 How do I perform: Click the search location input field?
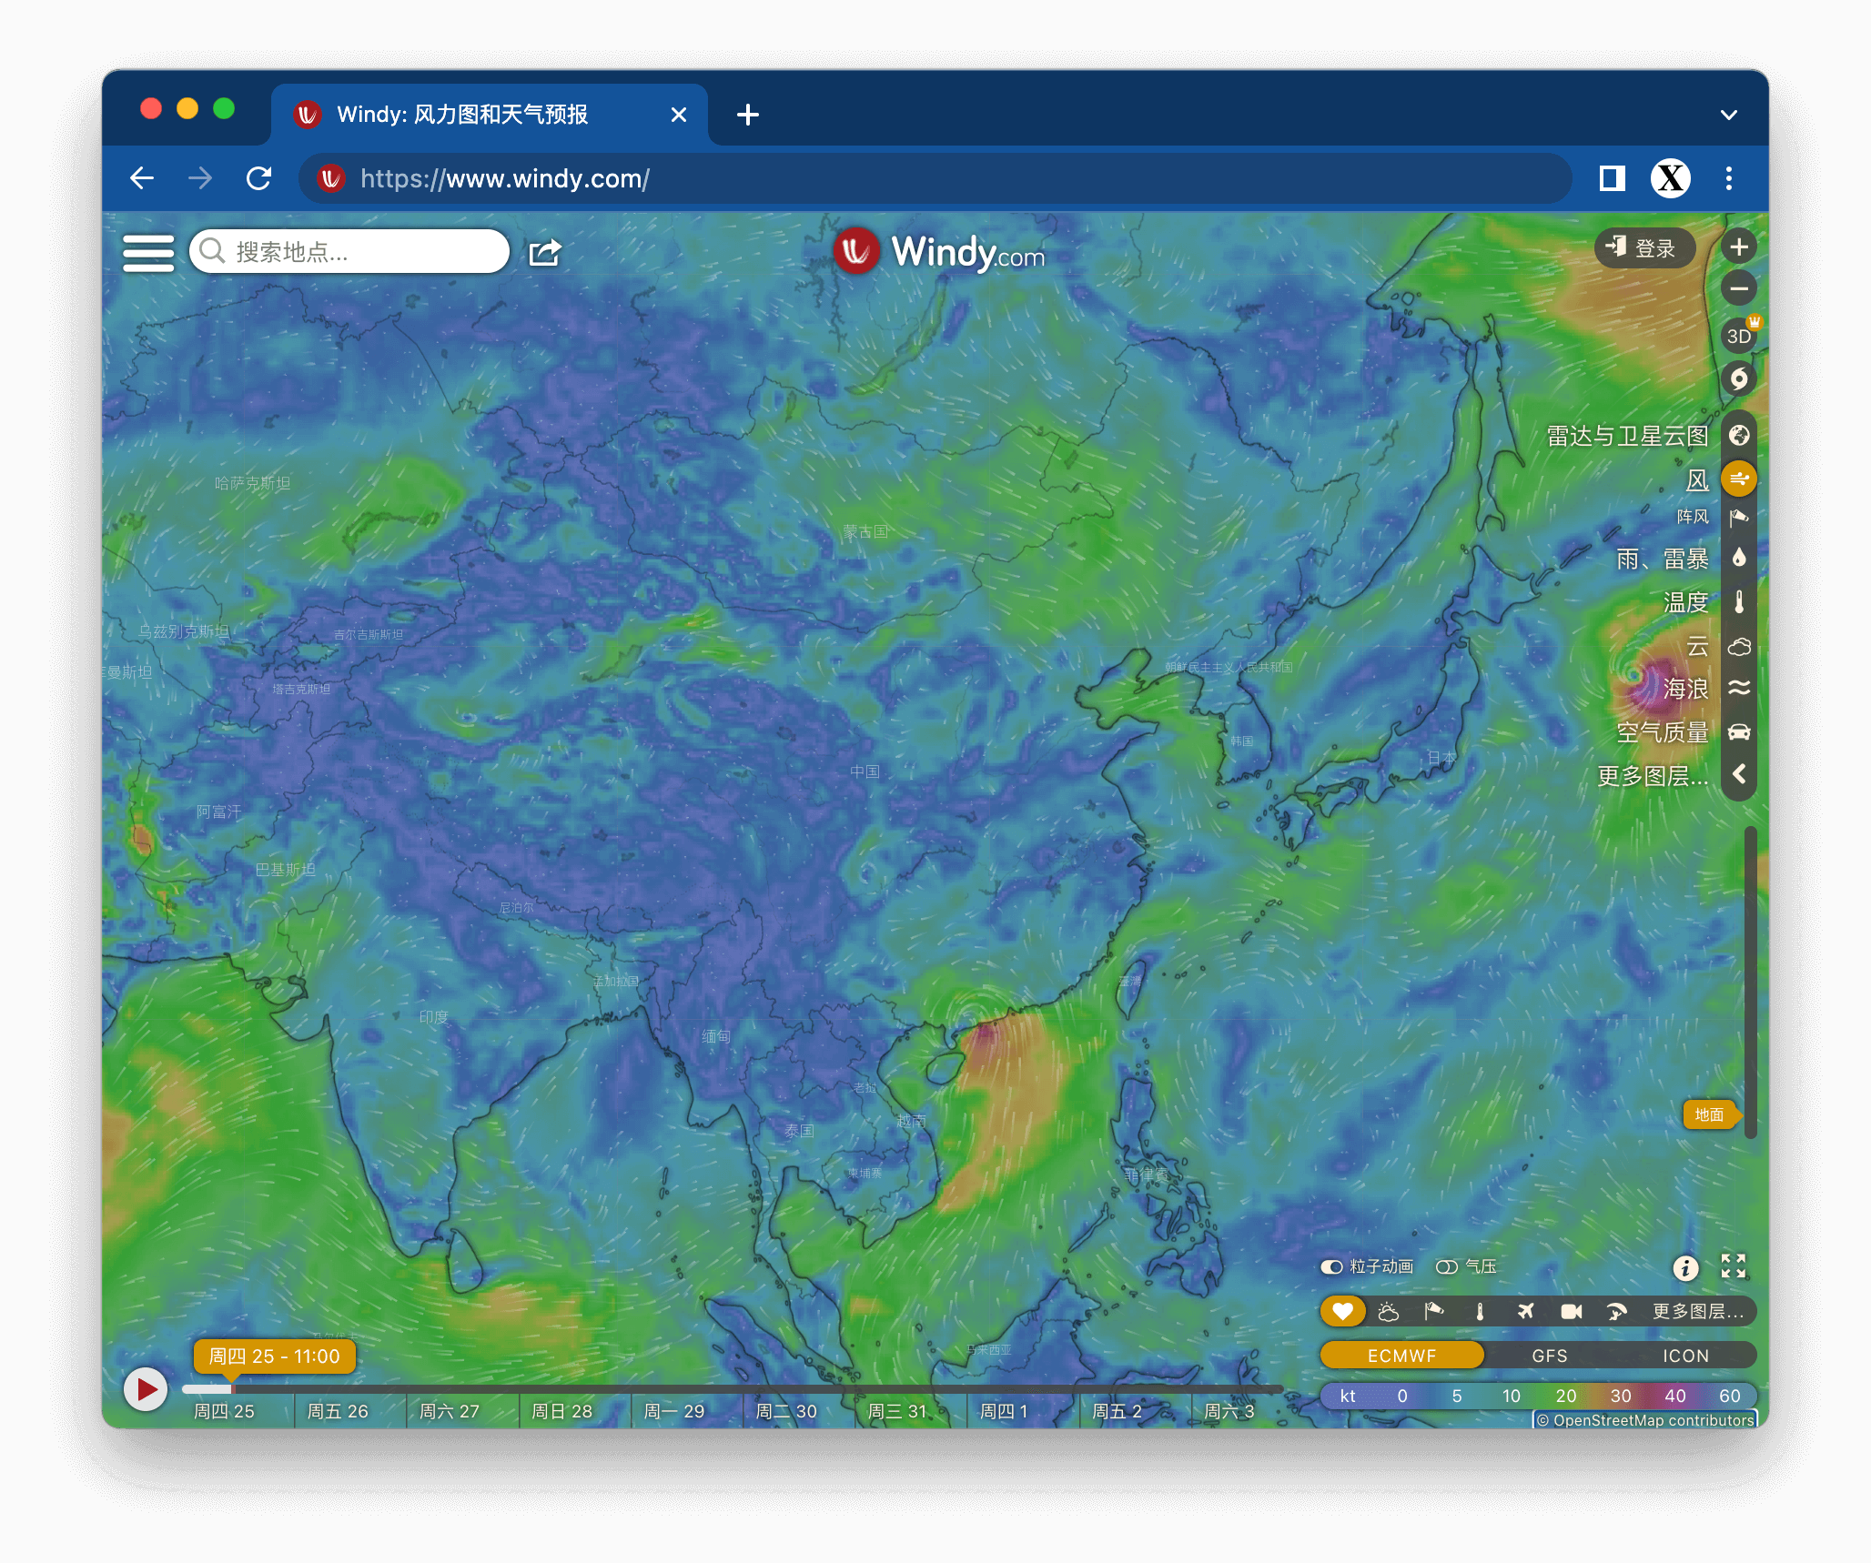349,251
